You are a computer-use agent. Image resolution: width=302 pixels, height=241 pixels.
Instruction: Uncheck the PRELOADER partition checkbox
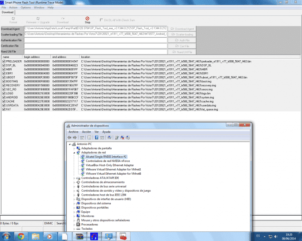click(4, 61)
